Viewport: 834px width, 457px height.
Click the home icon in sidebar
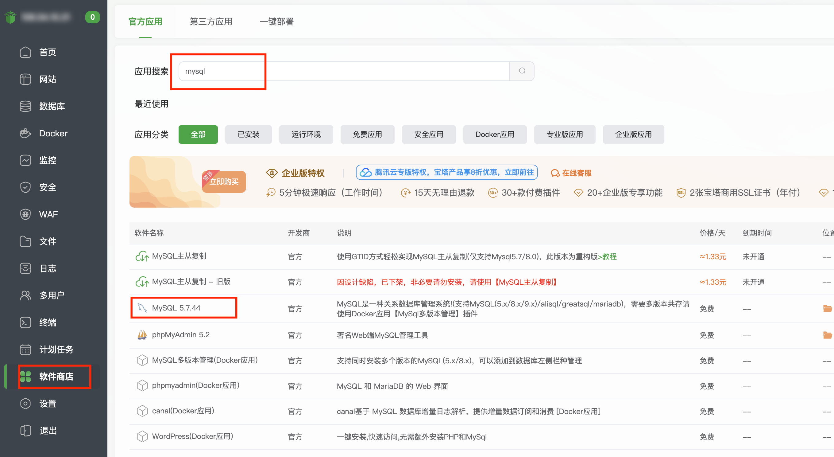pyautogui.click(x=25, y=52)
